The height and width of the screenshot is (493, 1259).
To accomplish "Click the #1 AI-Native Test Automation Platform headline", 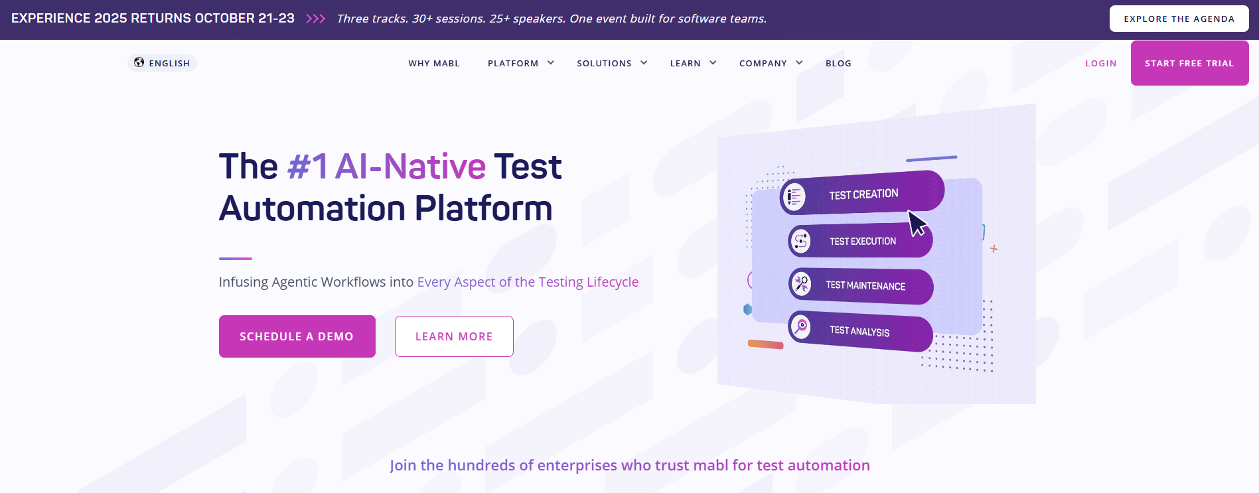I will tap(390, 186).
